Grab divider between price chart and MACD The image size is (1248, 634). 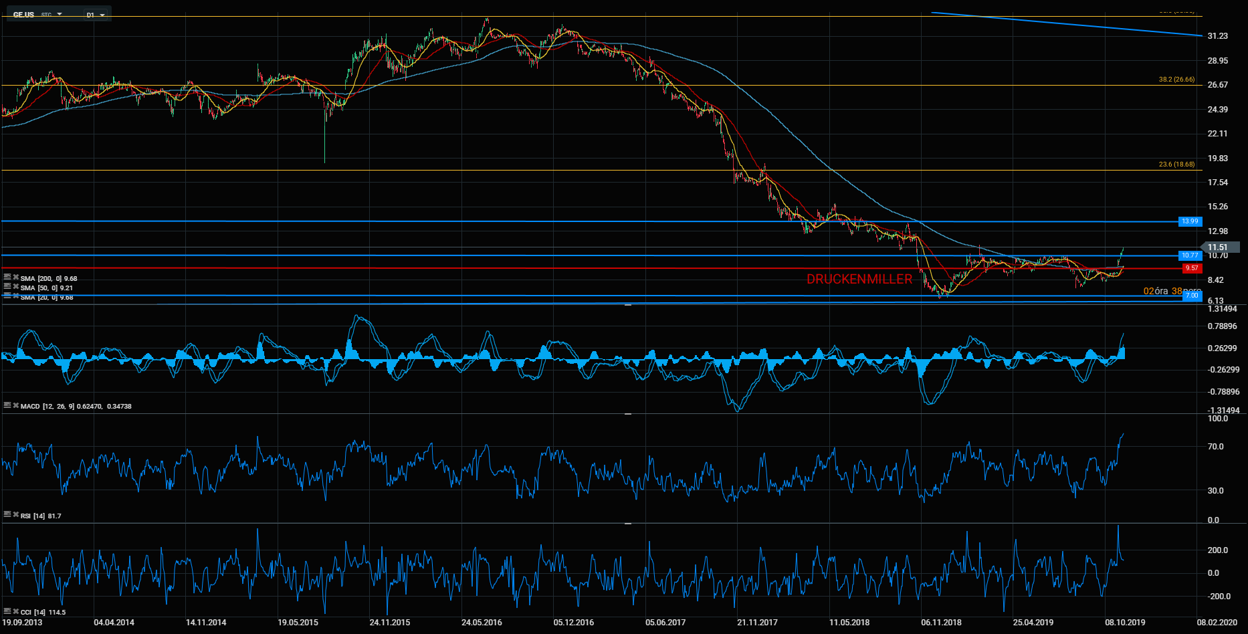click(x=628, y=305)
